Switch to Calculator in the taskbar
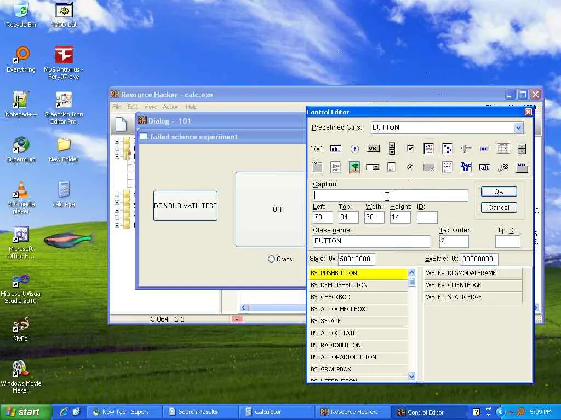 pyautogui.click(x=267, y=412)
